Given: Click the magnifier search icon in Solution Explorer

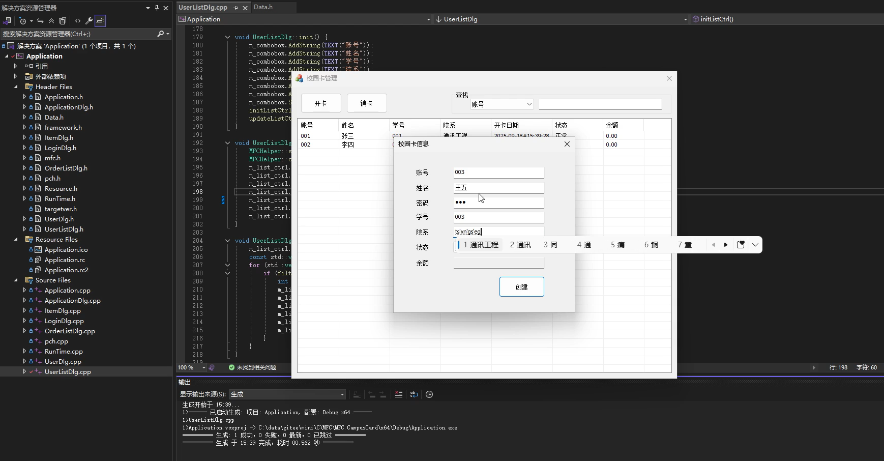Looking at the screenshot, I should 161,34.
